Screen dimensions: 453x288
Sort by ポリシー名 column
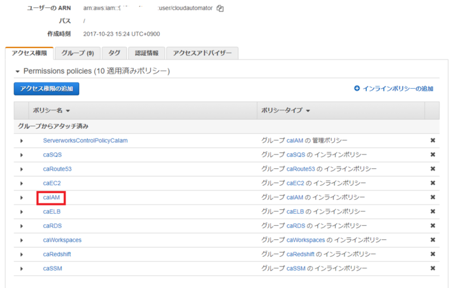[52, 111]
